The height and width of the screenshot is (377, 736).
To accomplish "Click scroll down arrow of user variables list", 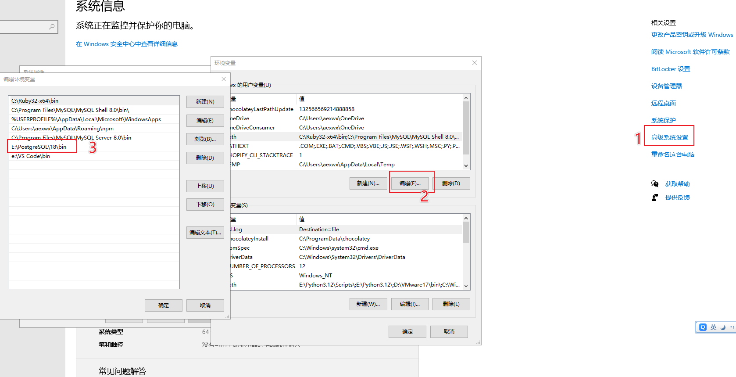I will tap(466, 166).
